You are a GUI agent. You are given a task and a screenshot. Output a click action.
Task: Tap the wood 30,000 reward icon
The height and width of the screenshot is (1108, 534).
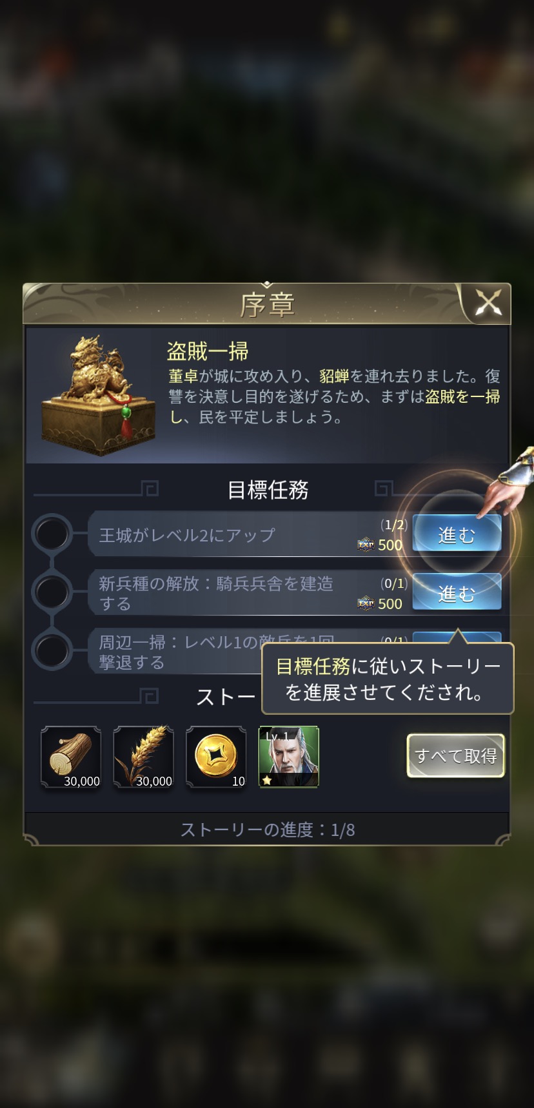(71, 757)
